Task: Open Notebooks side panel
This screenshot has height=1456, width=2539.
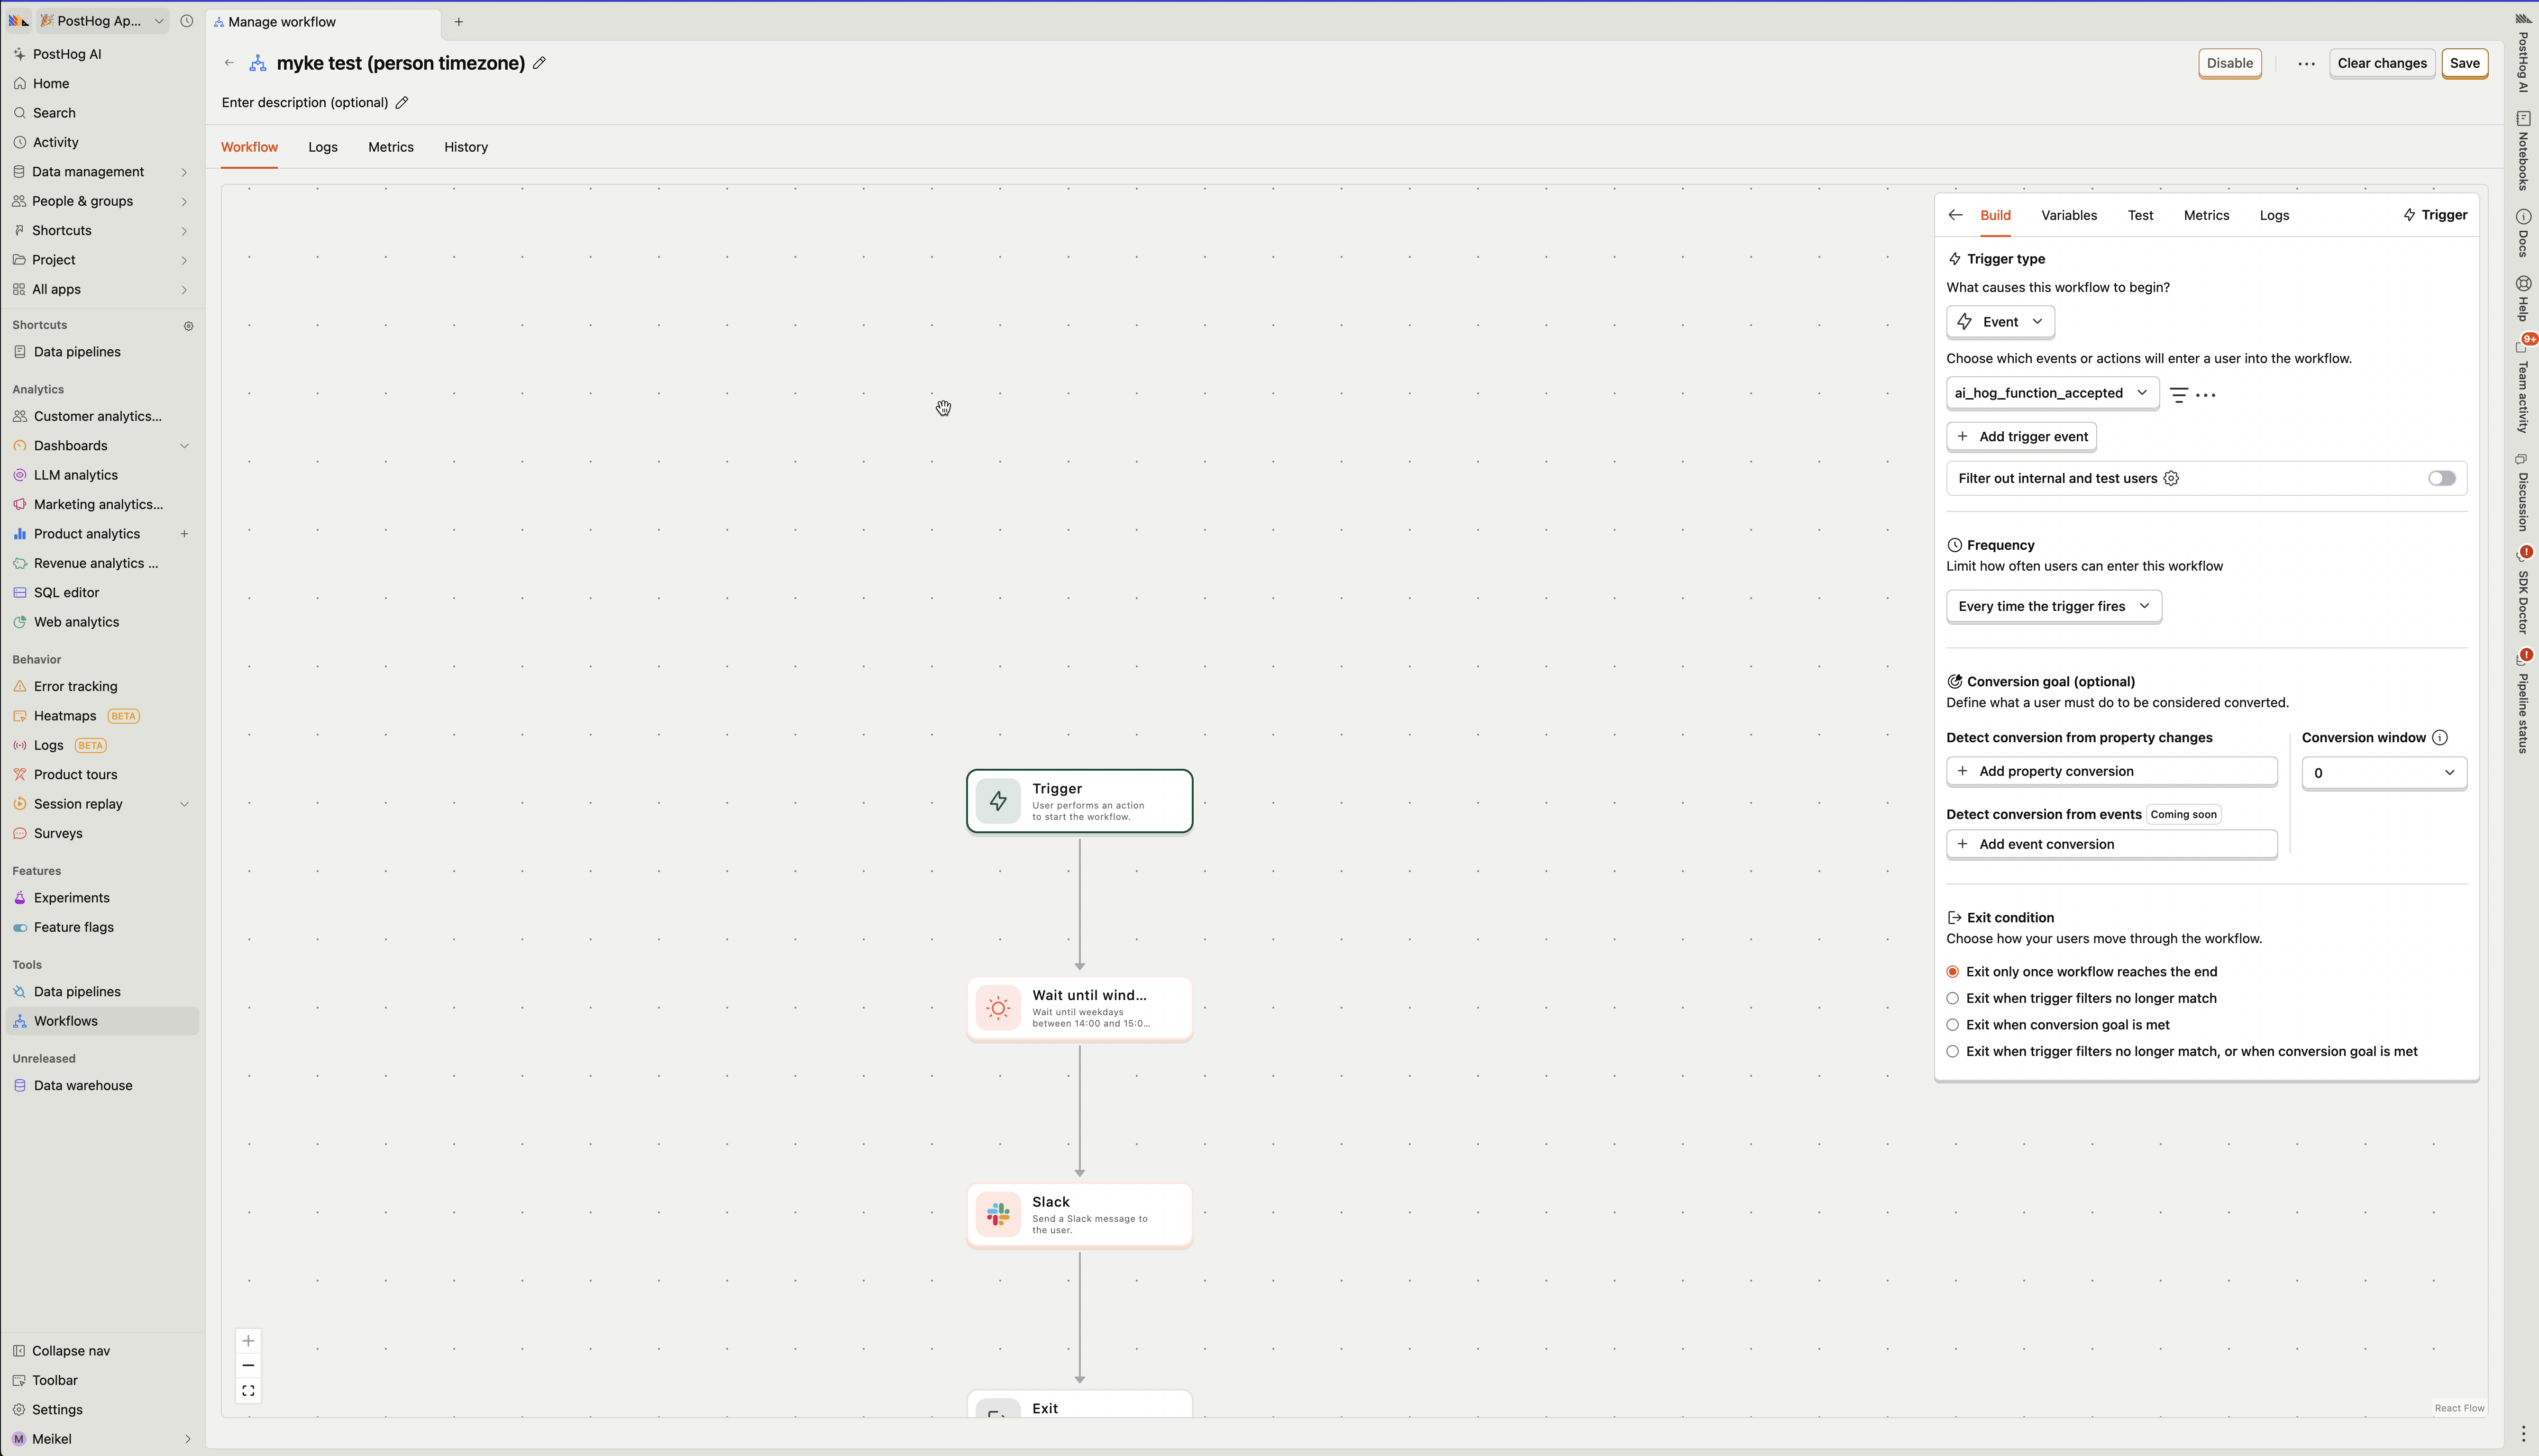Action: (2523, 151)
